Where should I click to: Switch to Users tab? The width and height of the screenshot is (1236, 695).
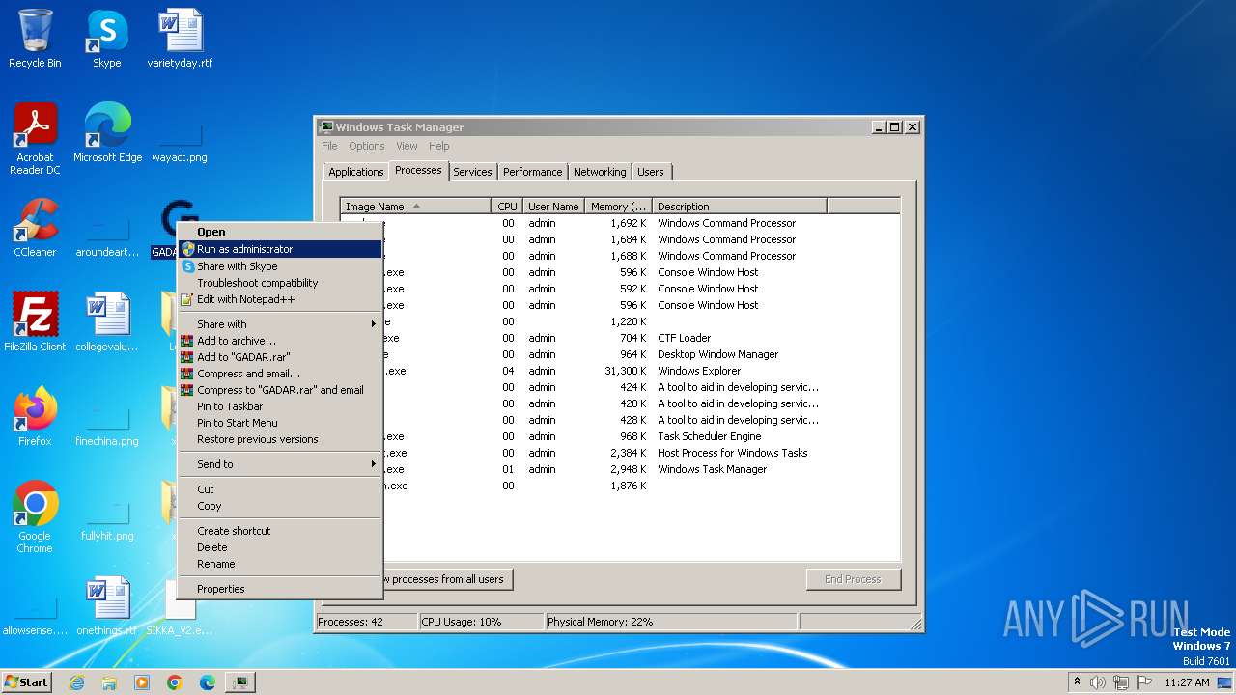[651, 172]
